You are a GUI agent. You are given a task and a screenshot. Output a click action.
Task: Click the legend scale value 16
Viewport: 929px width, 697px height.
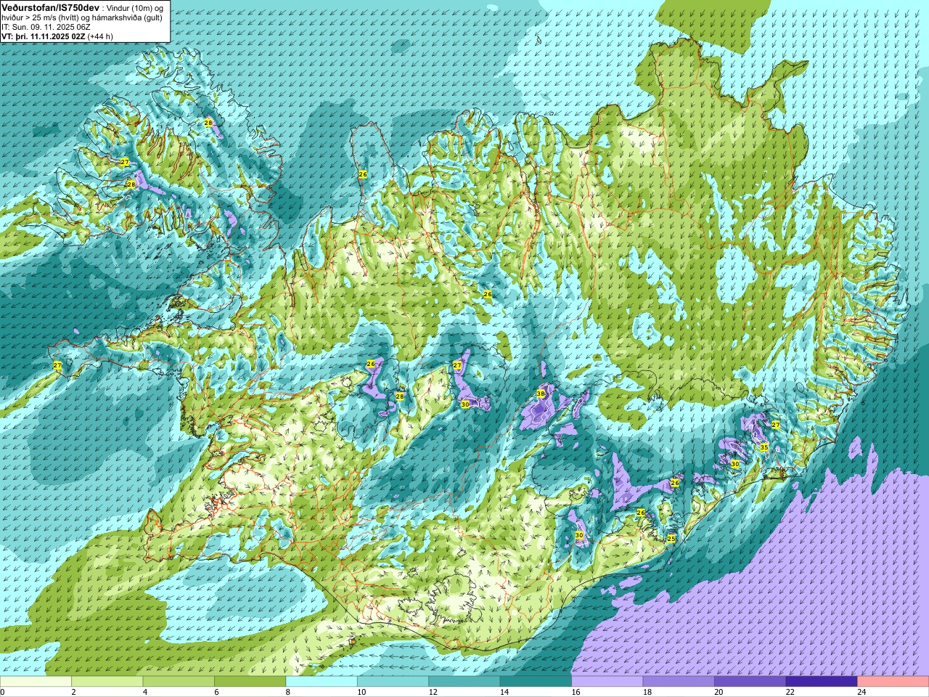click(576, 692)
